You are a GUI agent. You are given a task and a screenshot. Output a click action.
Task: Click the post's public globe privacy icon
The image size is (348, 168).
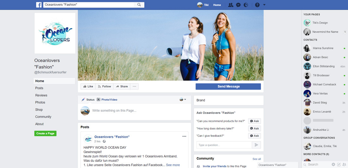[x=104, y=141]
